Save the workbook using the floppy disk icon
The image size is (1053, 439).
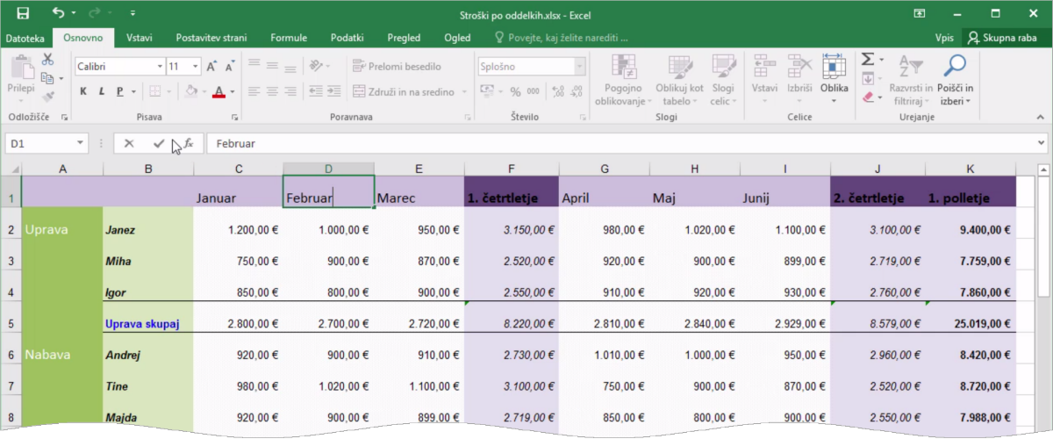[23, 13]
